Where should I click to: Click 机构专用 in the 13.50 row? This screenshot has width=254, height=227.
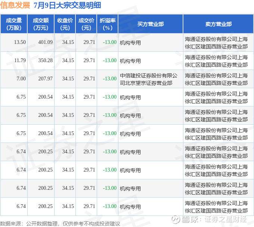point(130,43)
